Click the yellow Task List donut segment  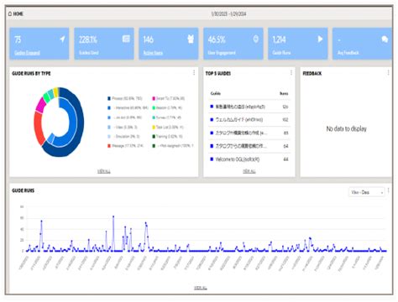click(x=55, y=92)
